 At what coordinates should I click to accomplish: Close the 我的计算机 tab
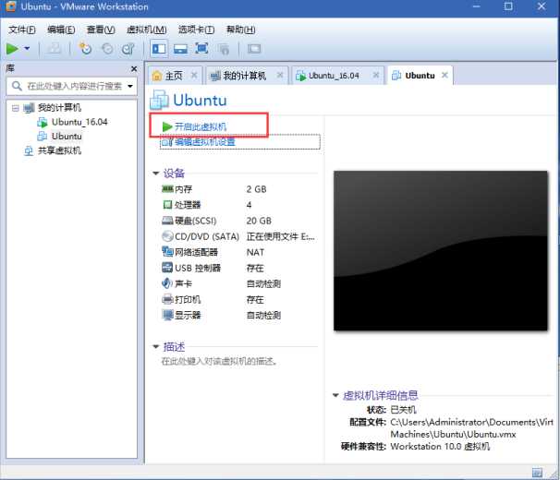(280, 75)
